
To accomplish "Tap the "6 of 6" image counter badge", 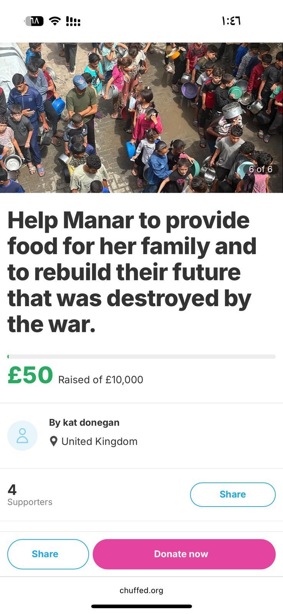I will (x=260, y=169).
